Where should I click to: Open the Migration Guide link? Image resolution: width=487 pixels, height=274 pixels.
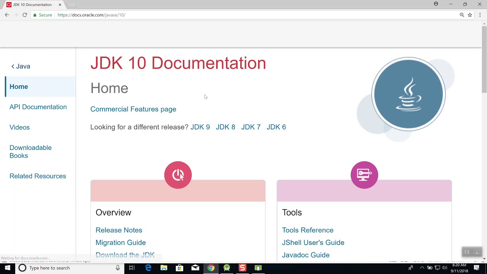[x=121, y=242]
